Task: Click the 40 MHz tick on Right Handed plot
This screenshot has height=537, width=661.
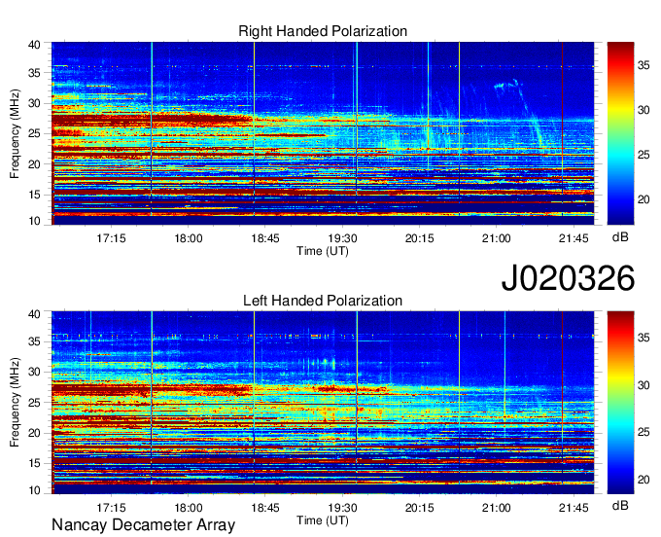Action: 34,45
